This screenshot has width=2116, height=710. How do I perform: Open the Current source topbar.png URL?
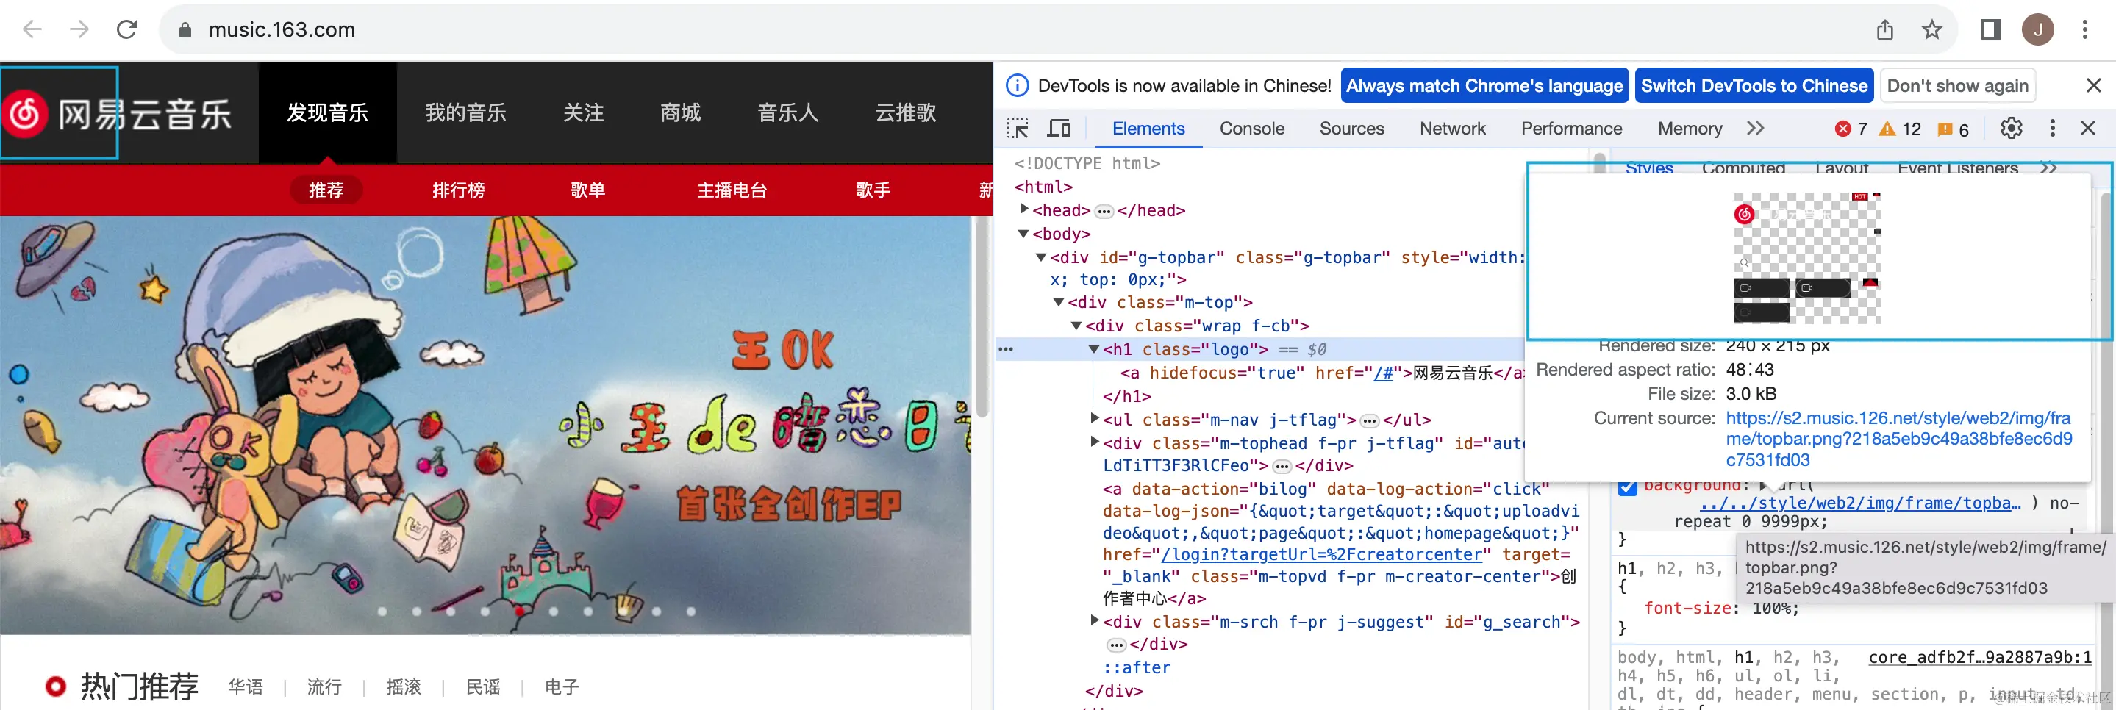pyautogui.click(x=1899, y=439)
